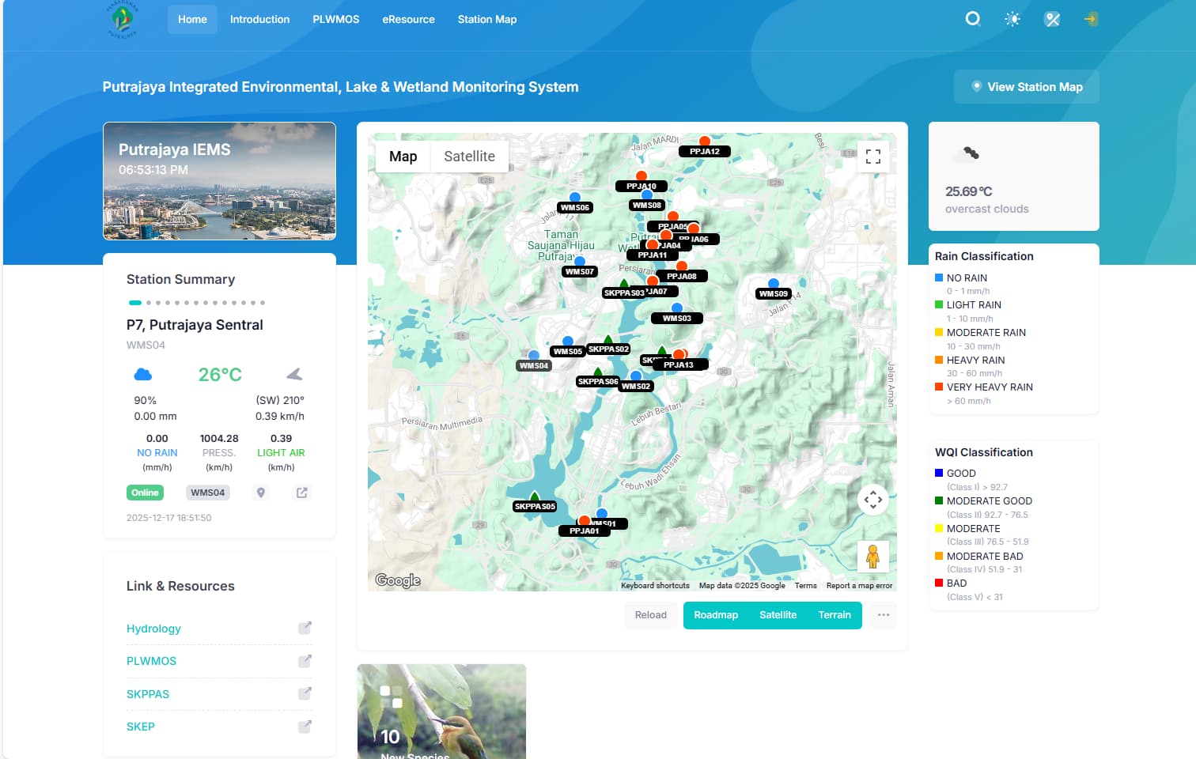Open the search icon in the header
Image resolution: width=1196 pixels, height=759 pixels.
pos(973,19)
